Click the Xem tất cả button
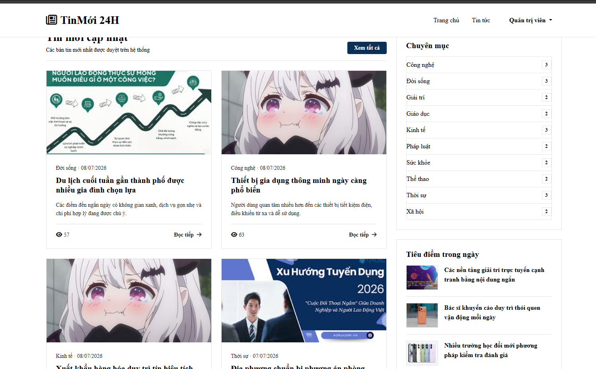 click(x=367, y=48)
